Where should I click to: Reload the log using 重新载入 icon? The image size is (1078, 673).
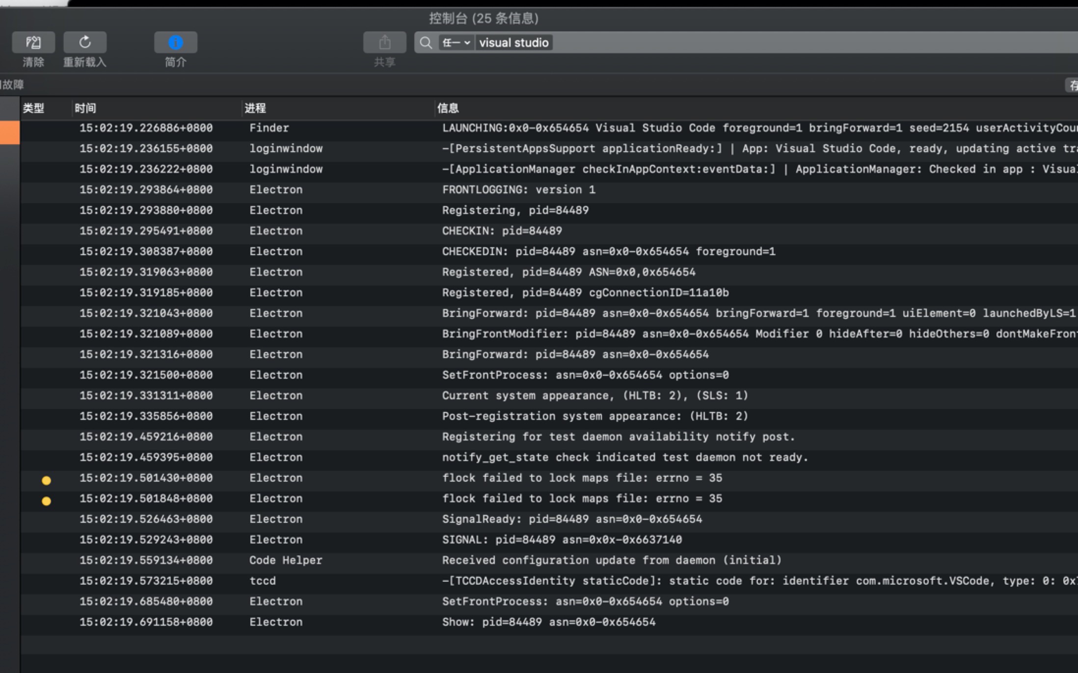pos(84,42)
